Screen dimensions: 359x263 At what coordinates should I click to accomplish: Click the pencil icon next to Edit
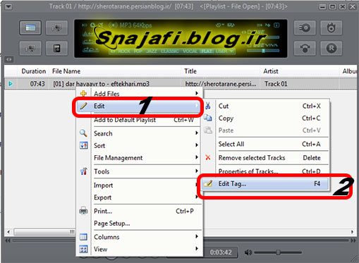click(83, 106)
